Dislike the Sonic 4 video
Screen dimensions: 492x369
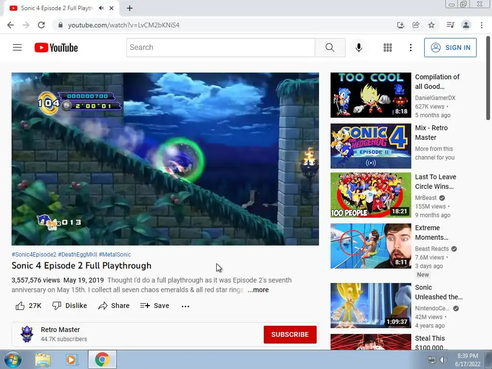coord(70,306)
